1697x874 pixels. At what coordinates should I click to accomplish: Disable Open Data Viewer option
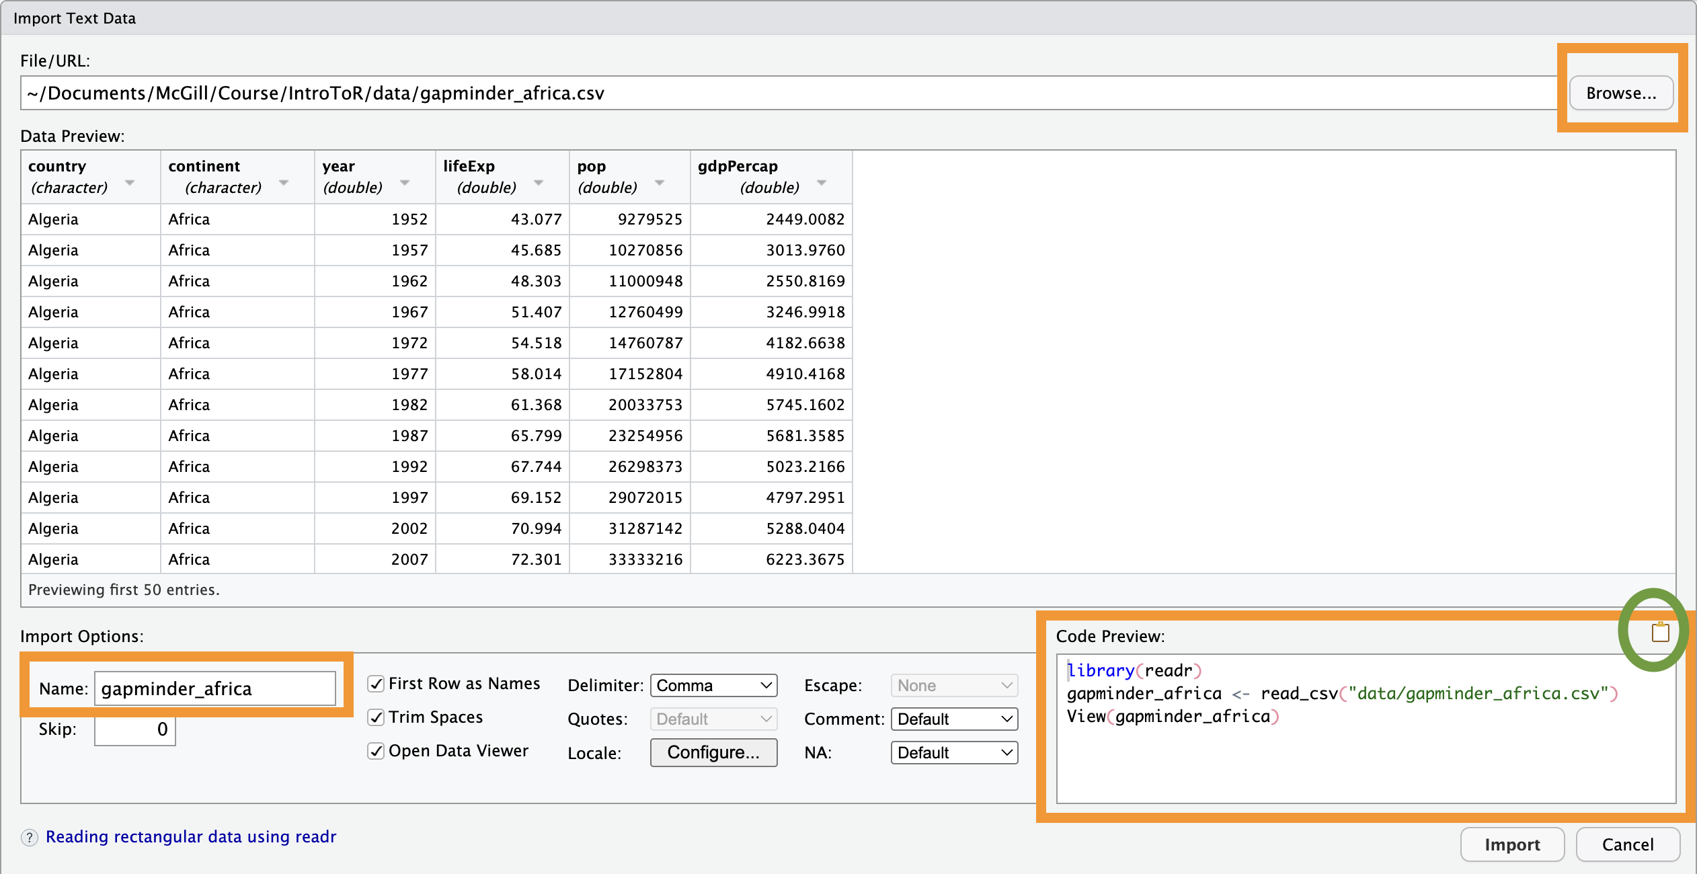[x=377, y=752]
